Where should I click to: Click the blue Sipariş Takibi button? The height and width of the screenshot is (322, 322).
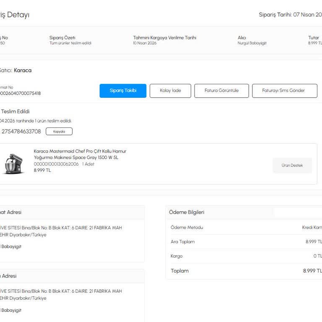[123, 91]
